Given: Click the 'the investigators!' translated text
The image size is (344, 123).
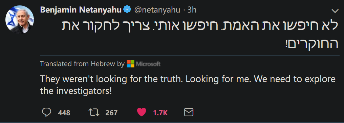Looking at the screenshot, I should (x=76, y=91).
